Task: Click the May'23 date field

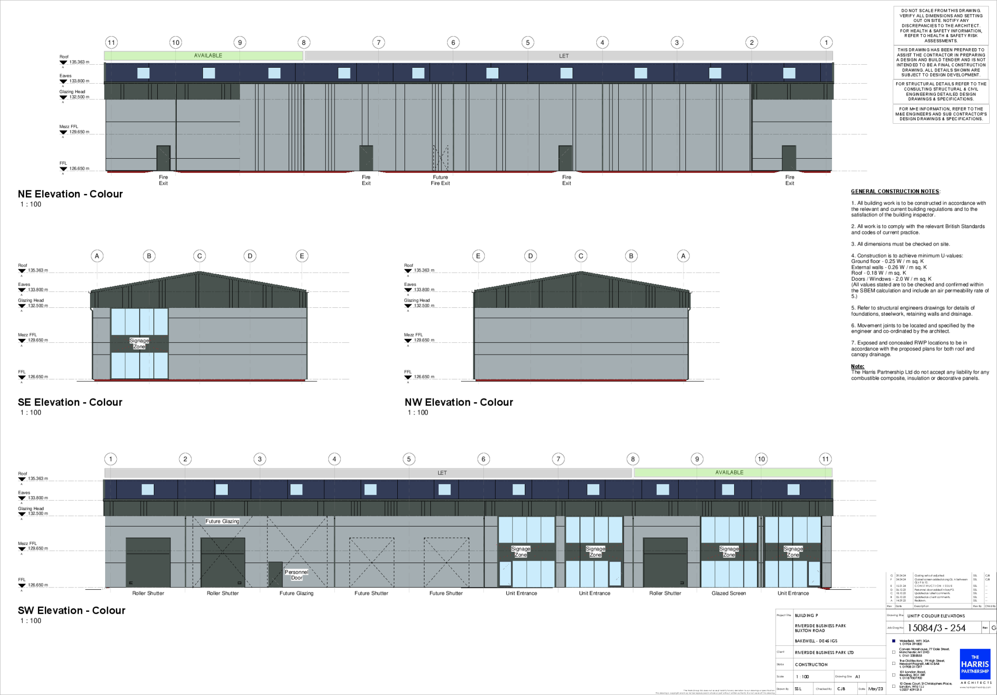Action: point(876,689)
